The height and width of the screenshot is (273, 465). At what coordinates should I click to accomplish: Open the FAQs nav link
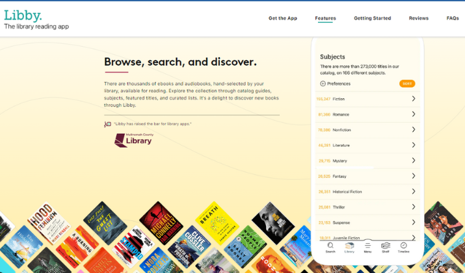453,18
